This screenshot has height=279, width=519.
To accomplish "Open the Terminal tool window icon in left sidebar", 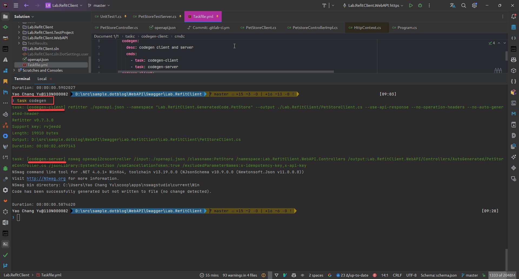I will [5, 244].
